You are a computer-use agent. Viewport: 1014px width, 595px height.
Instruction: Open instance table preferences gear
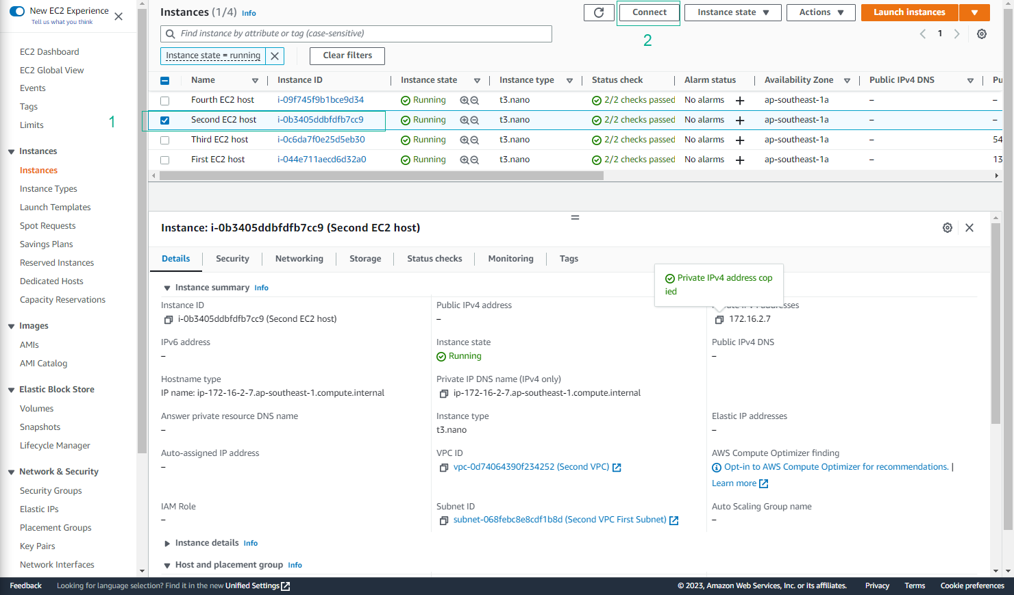[982, 34]
